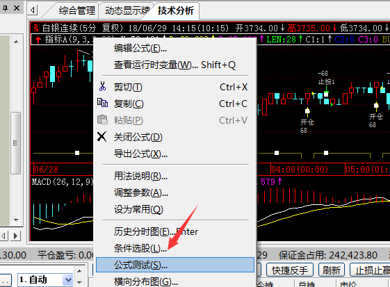Click the pin icon in left panel header
Image resolution: width=390 pixels, height=287 pixels.
coord(5,8)
